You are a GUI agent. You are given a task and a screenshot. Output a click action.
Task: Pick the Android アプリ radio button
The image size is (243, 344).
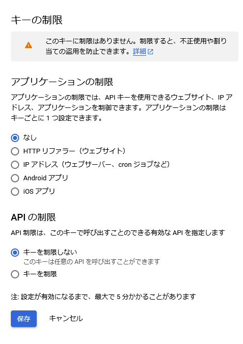click(x=15, y=178)
